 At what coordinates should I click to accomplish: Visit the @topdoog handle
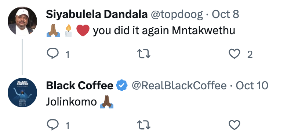177,15
